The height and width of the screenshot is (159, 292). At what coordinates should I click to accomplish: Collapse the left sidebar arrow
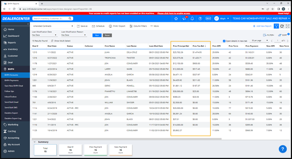(x=28, y=24)
